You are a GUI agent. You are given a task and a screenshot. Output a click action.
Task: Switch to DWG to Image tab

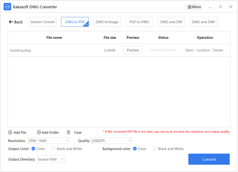[107, 22]
